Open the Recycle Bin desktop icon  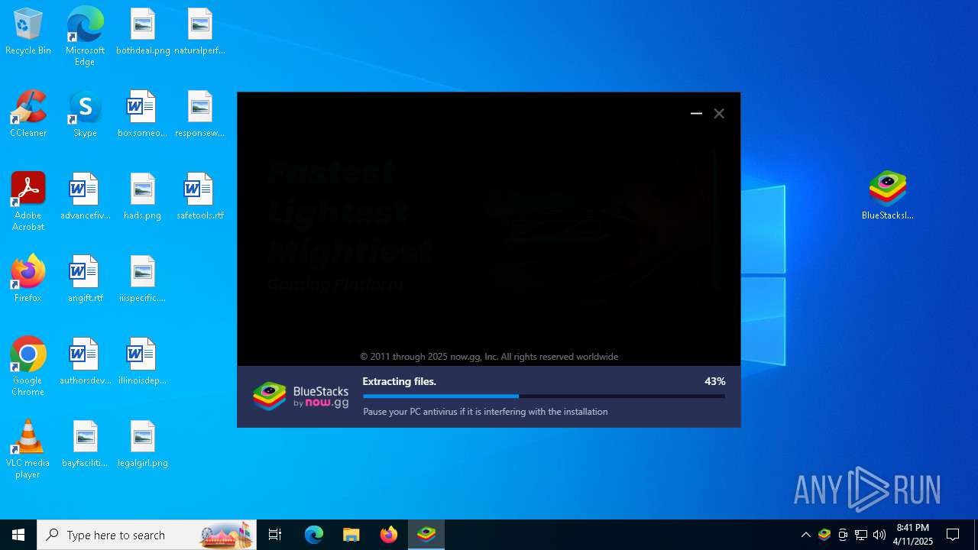pyautogui.click(x=28, y=32)
